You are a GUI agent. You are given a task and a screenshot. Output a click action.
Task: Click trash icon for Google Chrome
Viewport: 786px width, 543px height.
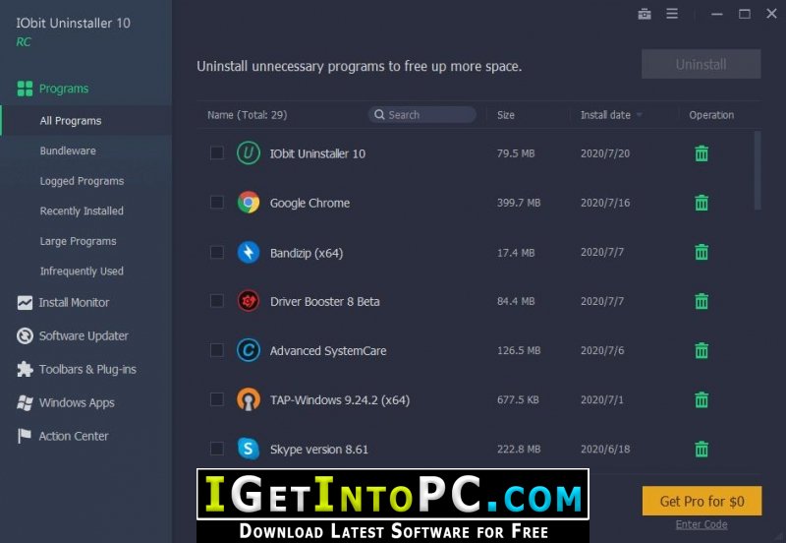[702, 203]
